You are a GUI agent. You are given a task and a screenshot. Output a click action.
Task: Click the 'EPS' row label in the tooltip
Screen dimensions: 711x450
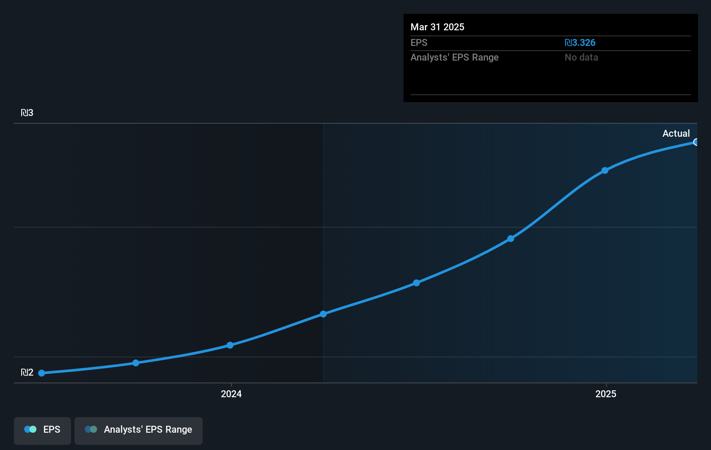coord(419,43)
